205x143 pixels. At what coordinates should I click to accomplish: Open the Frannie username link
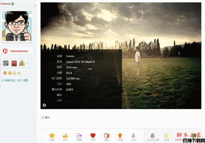point(5,4)
